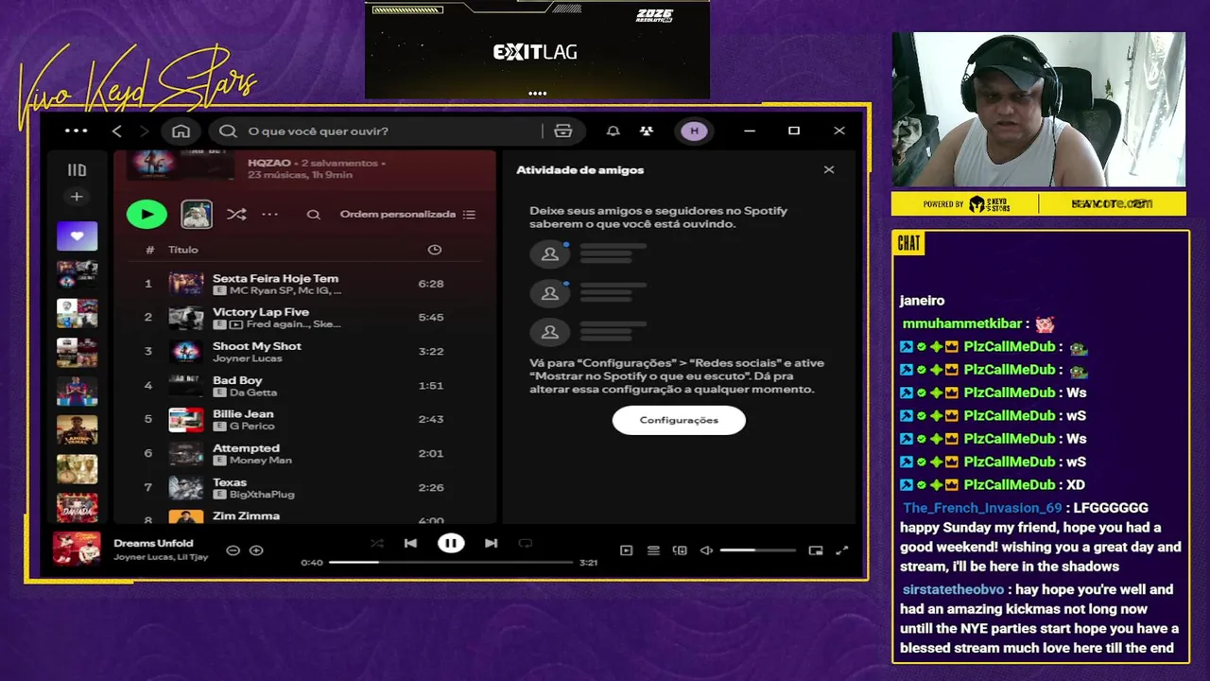This screenshot has height=681, width=1210.
Task: Open Spotify Home via house icon
Action: tap(181, 131)
